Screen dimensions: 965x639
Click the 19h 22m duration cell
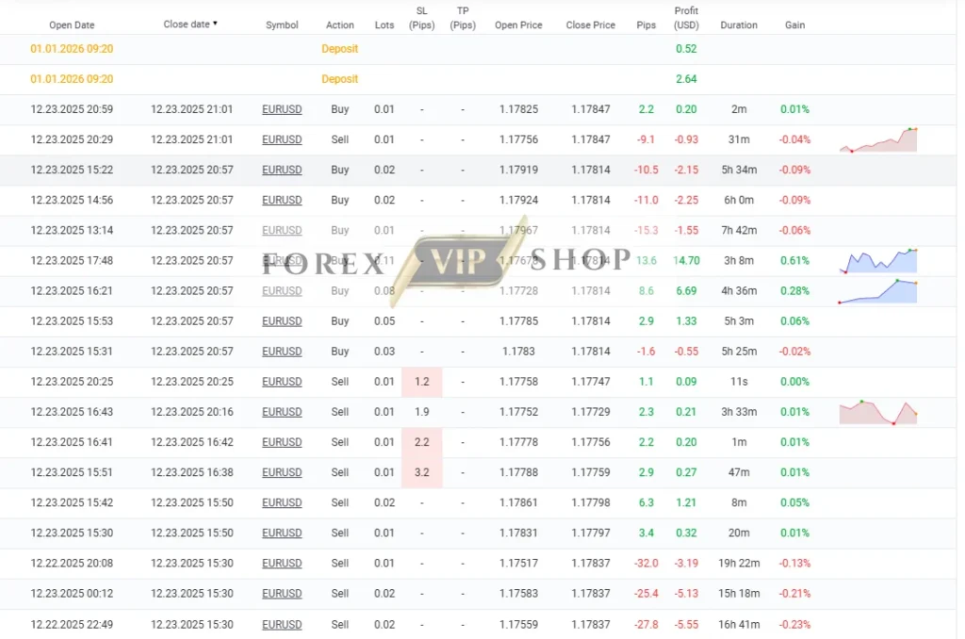(x=739, y=564)
